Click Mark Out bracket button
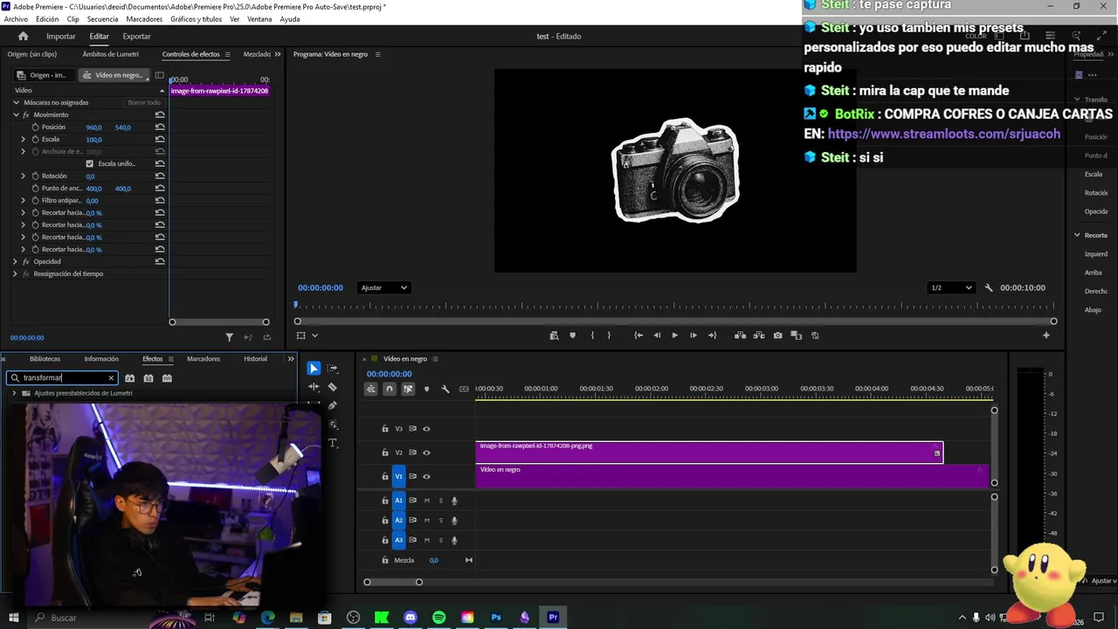 tap(609, 335)
